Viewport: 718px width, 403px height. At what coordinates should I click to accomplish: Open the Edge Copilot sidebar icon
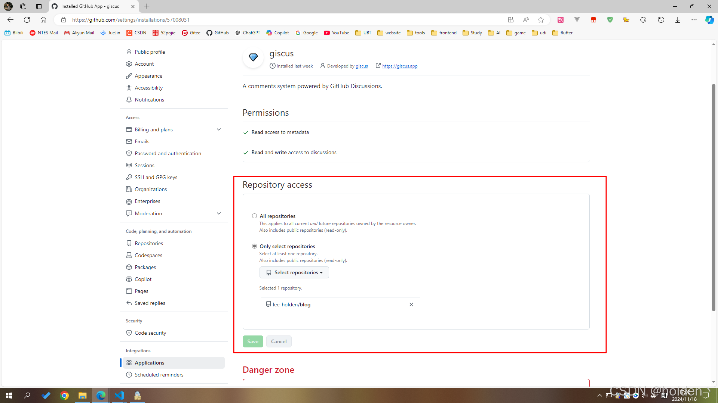[x=709, y=20]
